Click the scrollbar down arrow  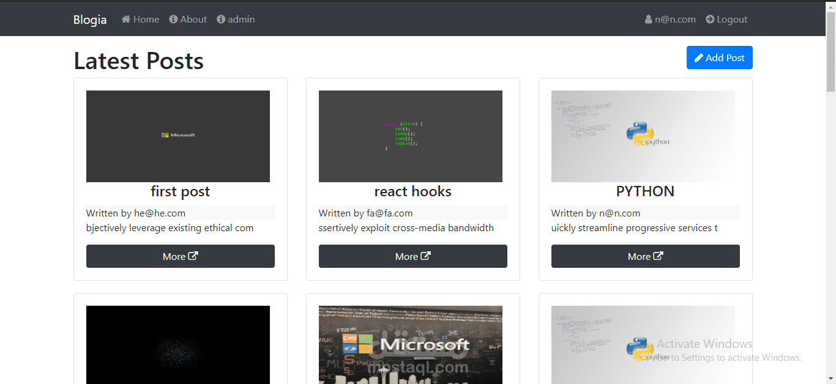830,378
